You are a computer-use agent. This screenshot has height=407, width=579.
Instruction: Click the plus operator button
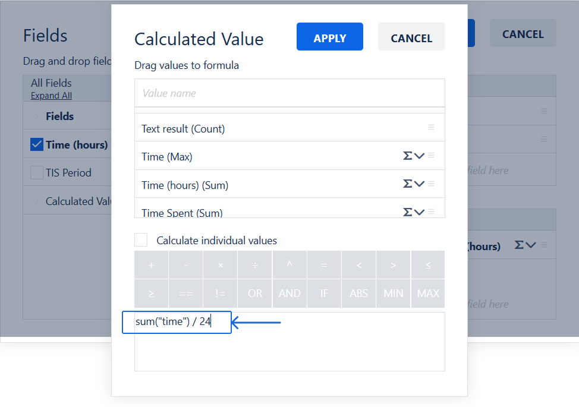(x=151, y=265)
